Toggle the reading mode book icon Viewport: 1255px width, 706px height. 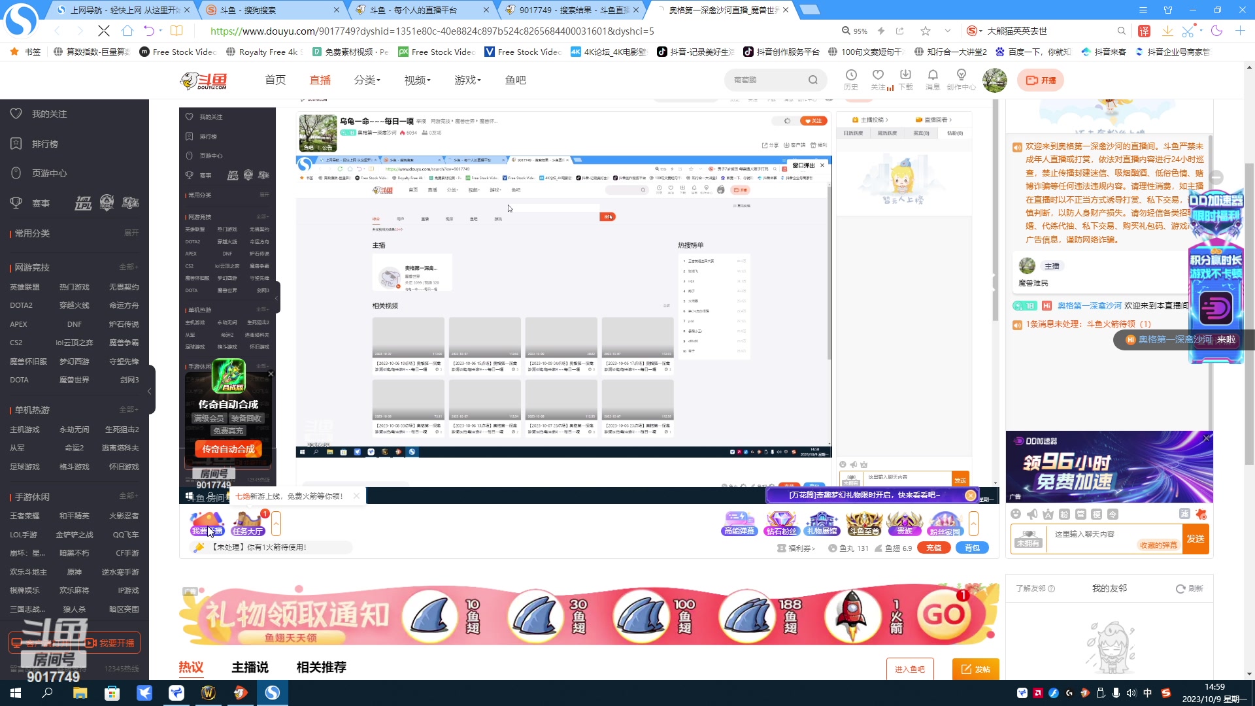176,31
